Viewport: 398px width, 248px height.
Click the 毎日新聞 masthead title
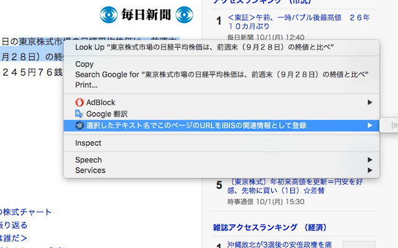(x=146, y=14)
